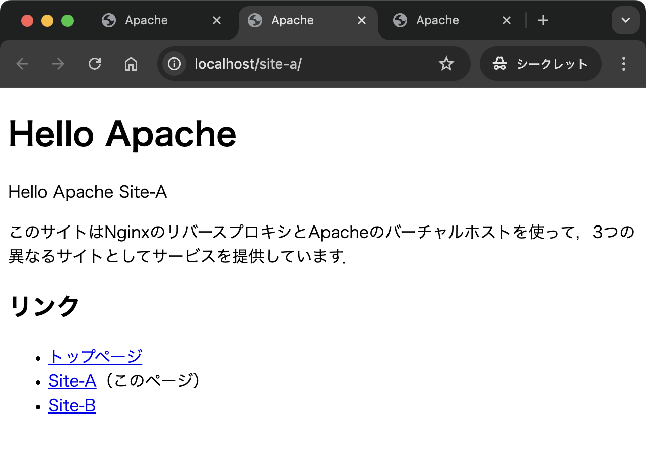The height and width of the screenshot is (452, 646).
Task: Switch to the third Apache tab
Action: 437,20
